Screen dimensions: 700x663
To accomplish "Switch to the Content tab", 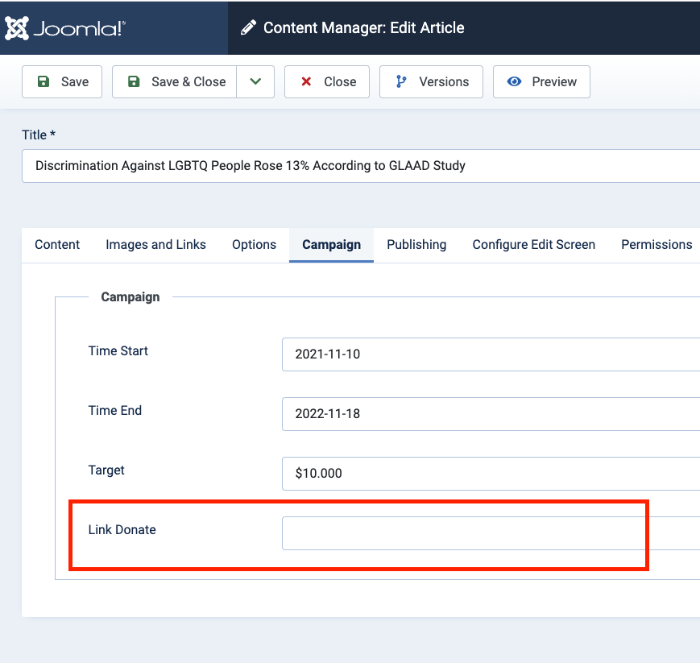I will click(57, 245).
